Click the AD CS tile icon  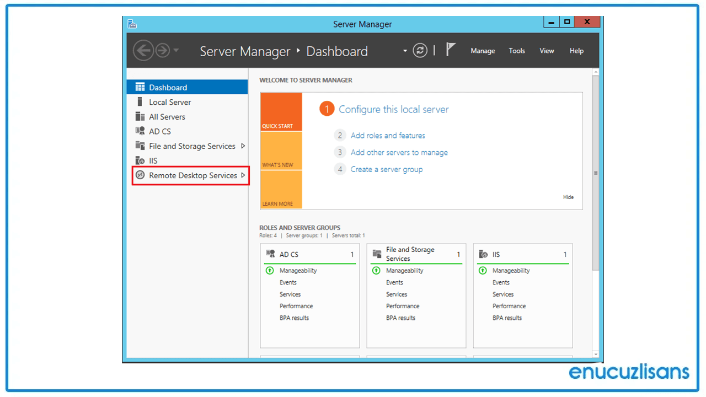(x=271, y=254)
